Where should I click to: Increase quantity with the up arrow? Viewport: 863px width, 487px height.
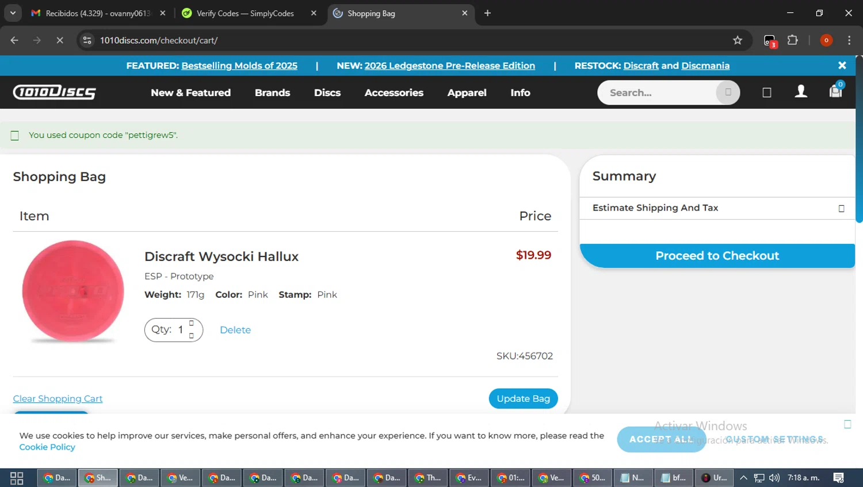(x=192, y=323)
